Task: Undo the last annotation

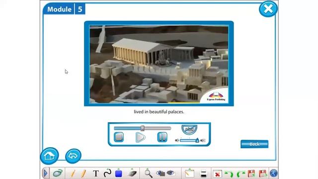Action: (229, 174)
